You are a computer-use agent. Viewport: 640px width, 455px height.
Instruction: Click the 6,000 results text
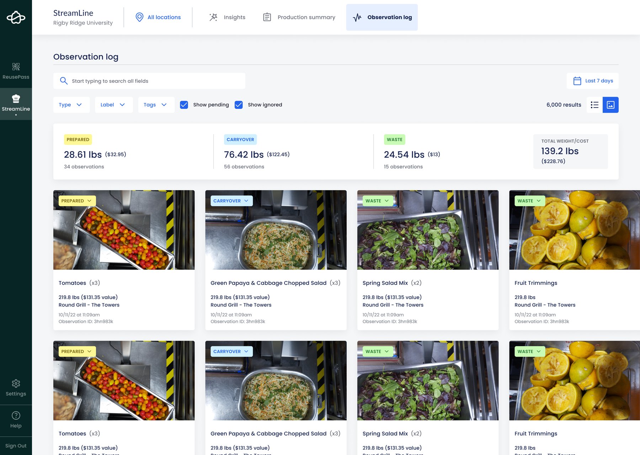[564, 105]
